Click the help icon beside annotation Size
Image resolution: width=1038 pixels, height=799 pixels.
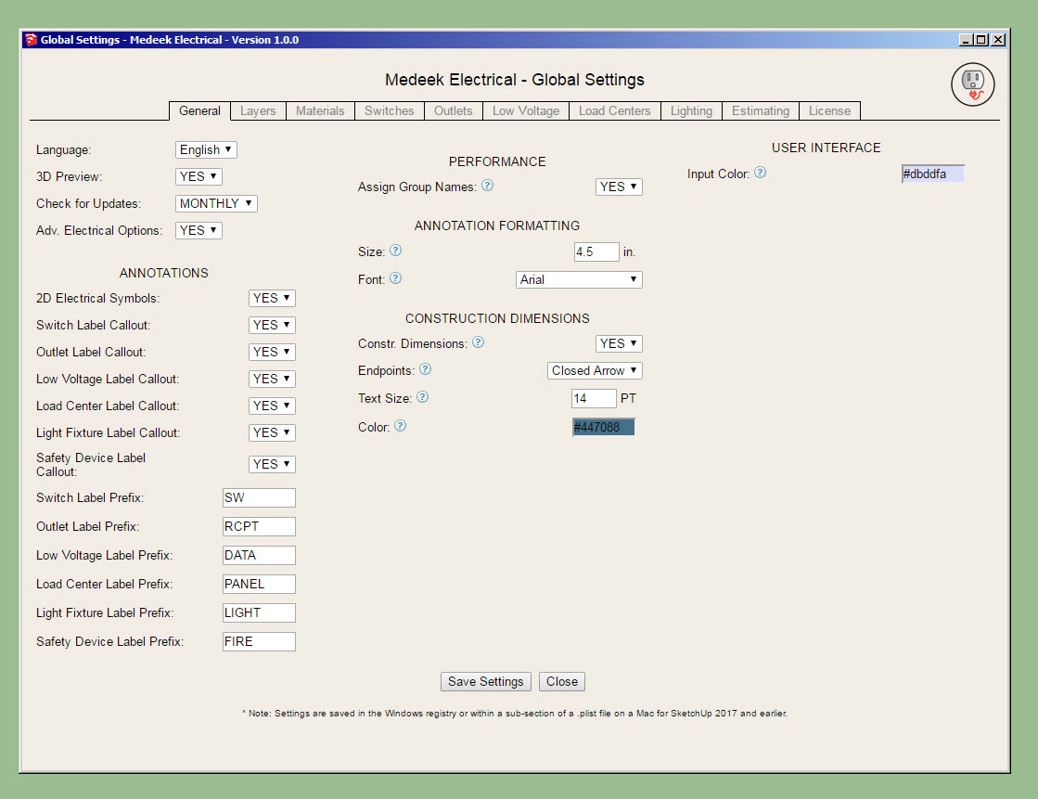[x=395, y=251]
